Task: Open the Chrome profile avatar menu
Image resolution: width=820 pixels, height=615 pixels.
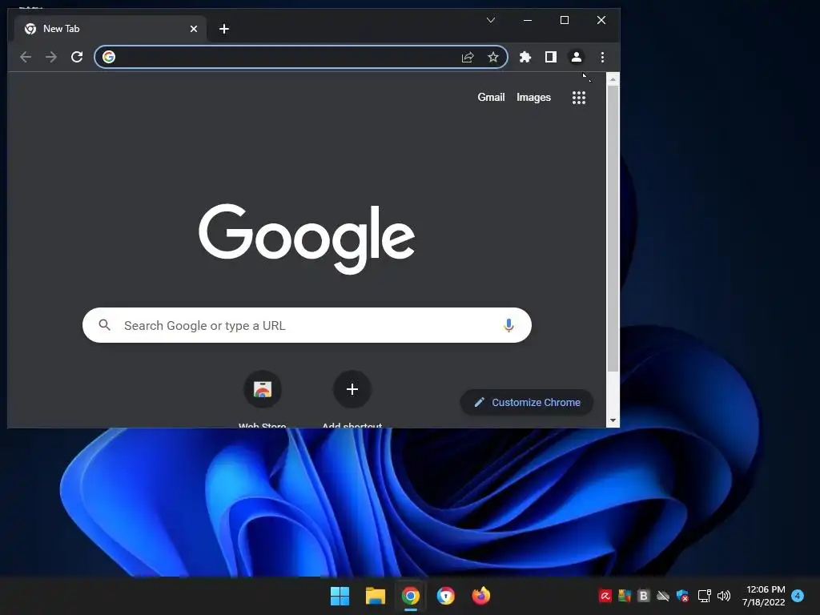Action: click(x=577, y=57)
